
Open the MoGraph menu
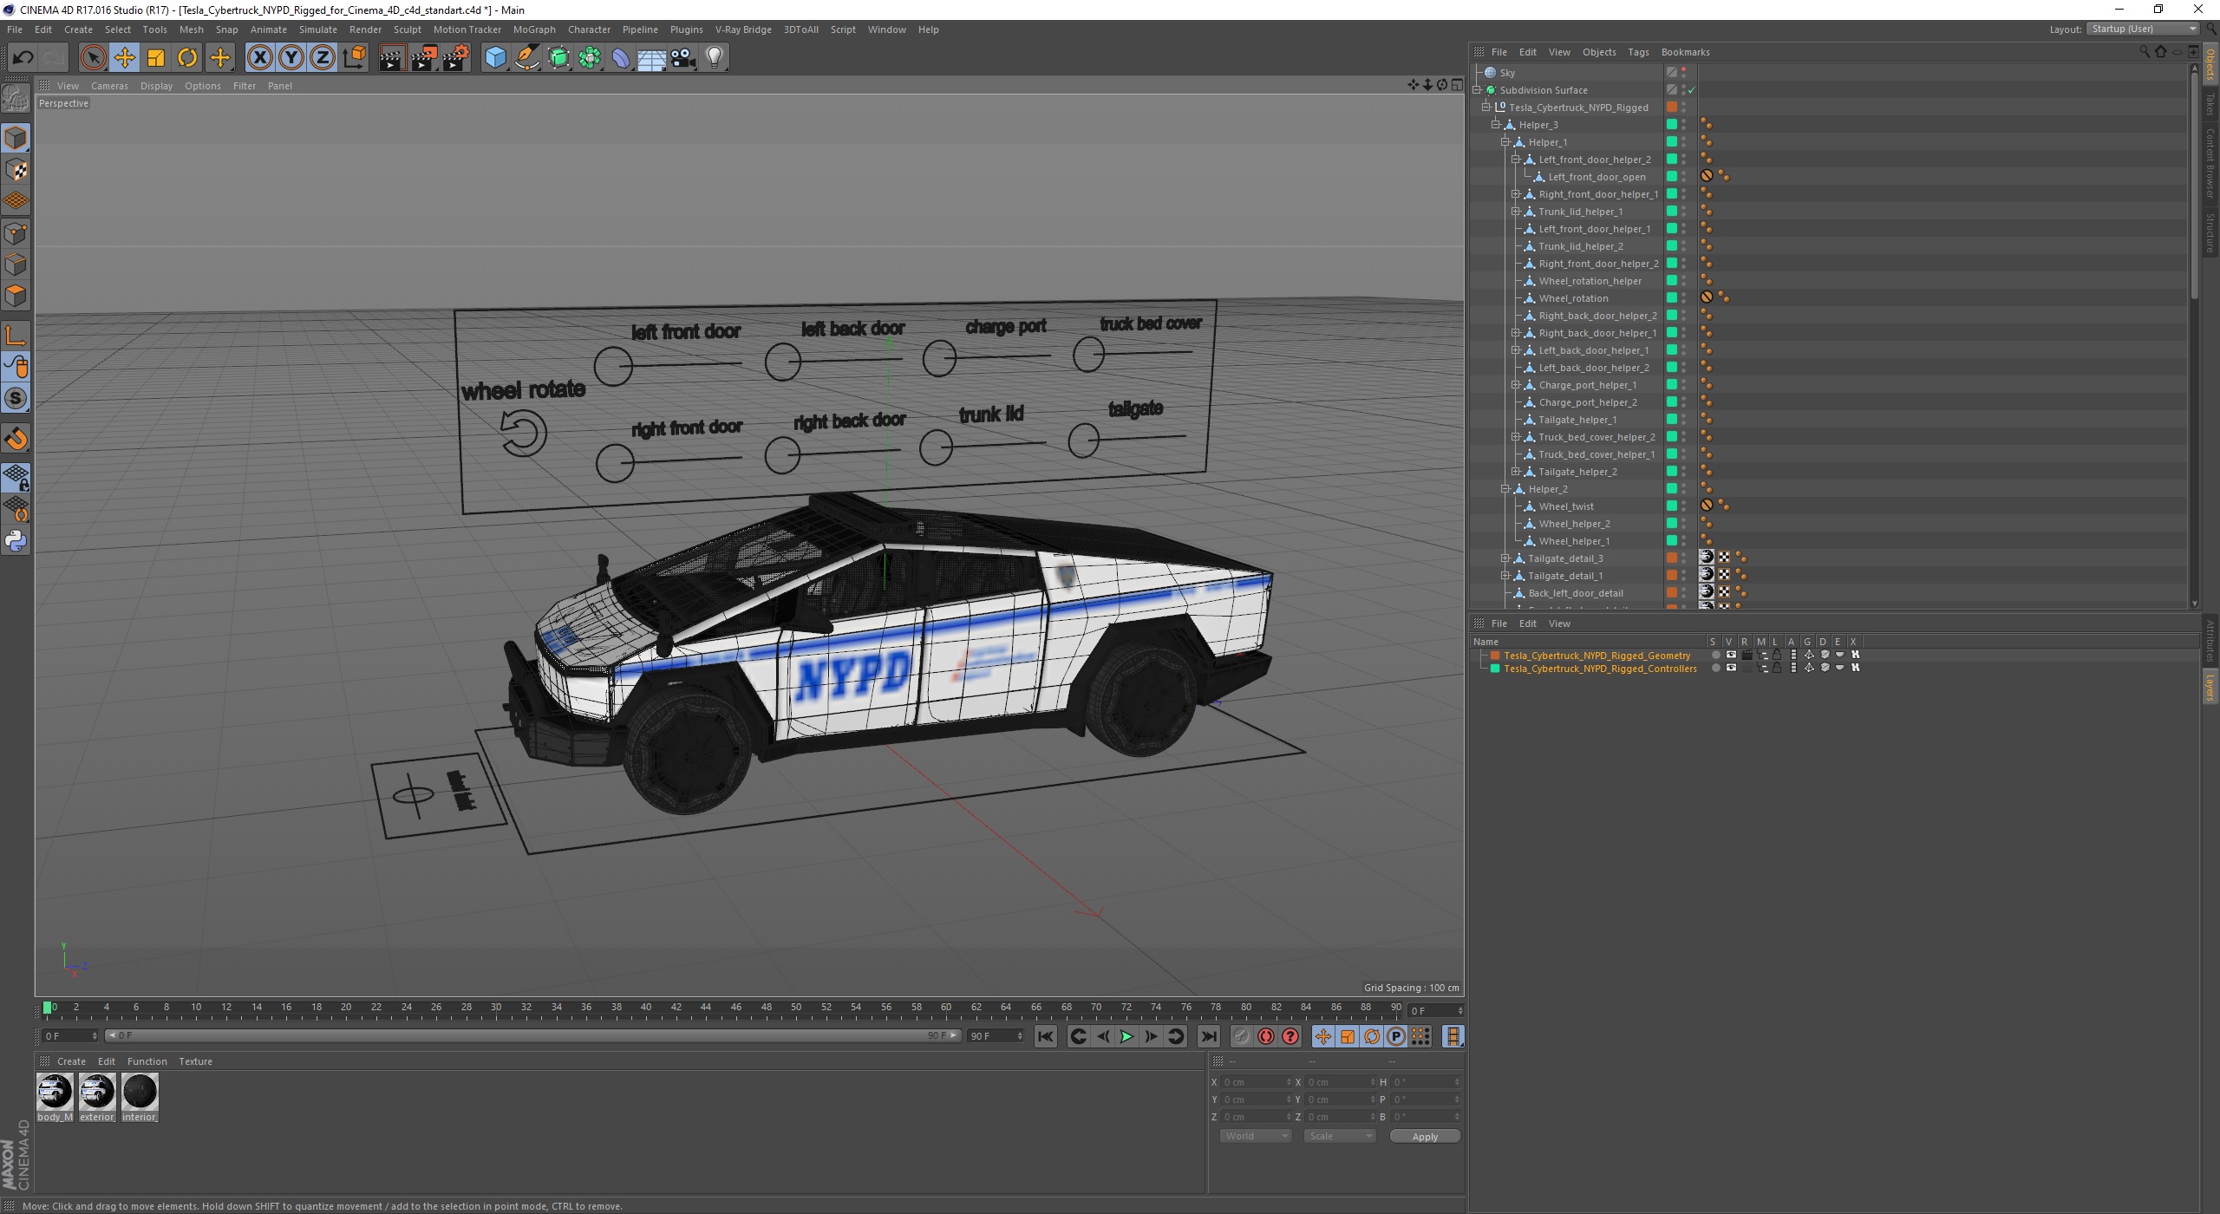point(534,29)
